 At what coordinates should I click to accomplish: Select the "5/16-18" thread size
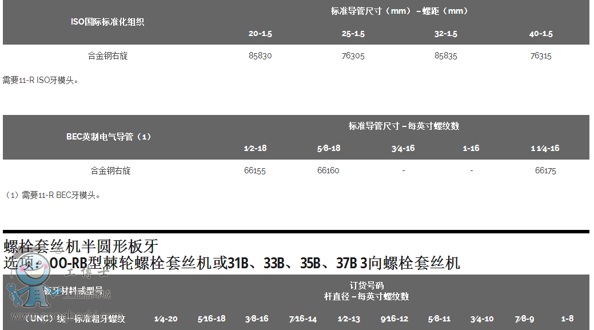(212, 319)
